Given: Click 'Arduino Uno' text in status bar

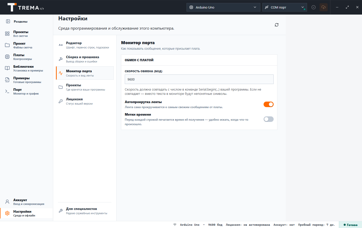Looking at the screenshot, I should click(190, 225).
